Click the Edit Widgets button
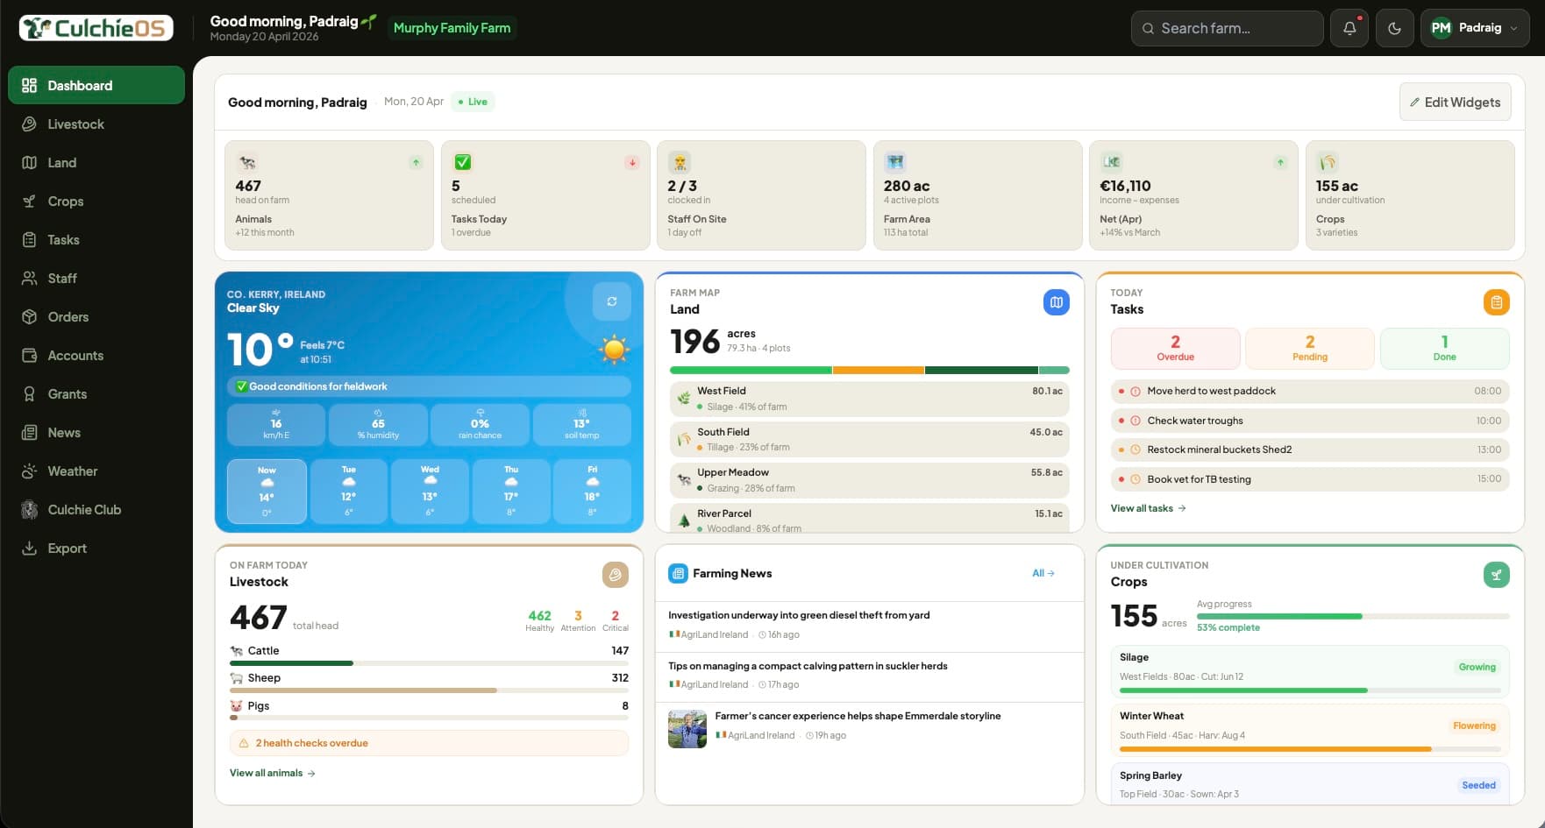 click(x=1455, y=102)
